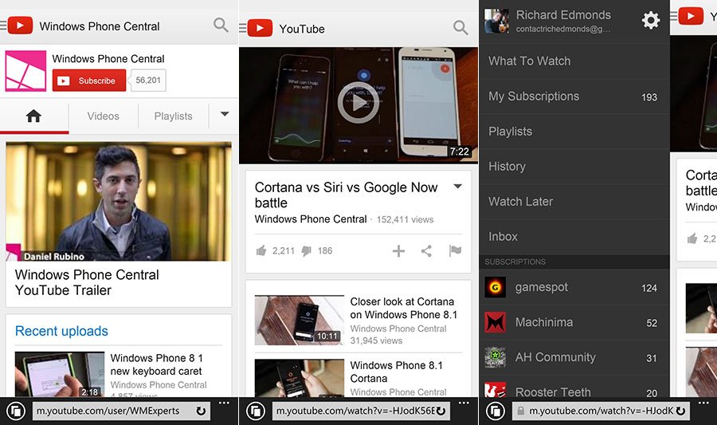Flag the Cortana vs Siri video
The height and width of the screenshot is (425, 717).
pyautogui.click(x=455, y=251)
